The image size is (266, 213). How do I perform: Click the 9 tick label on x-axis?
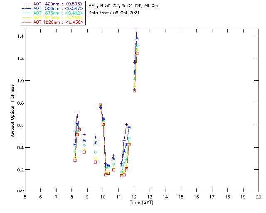pos(87,196)
